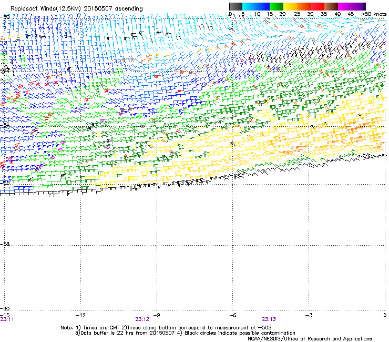The image size is (389, 342).
Task: Click the '35' label under the color scale
Action: click(324, 14)
